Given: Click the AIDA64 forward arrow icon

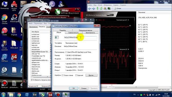Looking at the screenshot, I should pos(93,8).
